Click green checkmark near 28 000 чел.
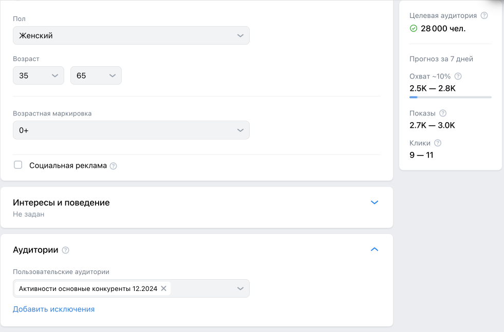Screen dimensions: 504x332 (414, 29)
